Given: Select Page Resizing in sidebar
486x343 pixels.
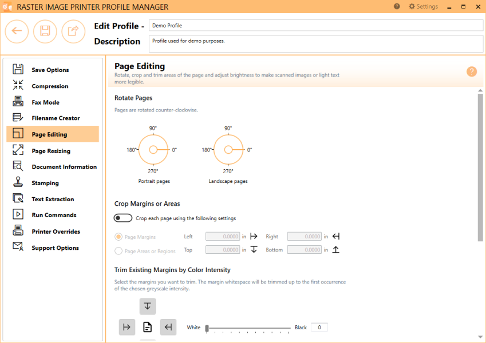Looking at the screenshot, I should (x=53, y=151).
